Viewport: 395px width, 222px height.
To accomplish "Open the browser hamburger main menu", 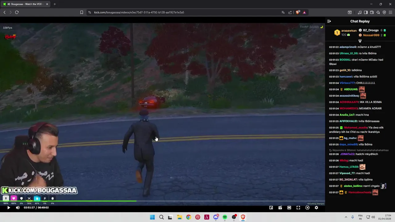I will click(x=390, y=12).
